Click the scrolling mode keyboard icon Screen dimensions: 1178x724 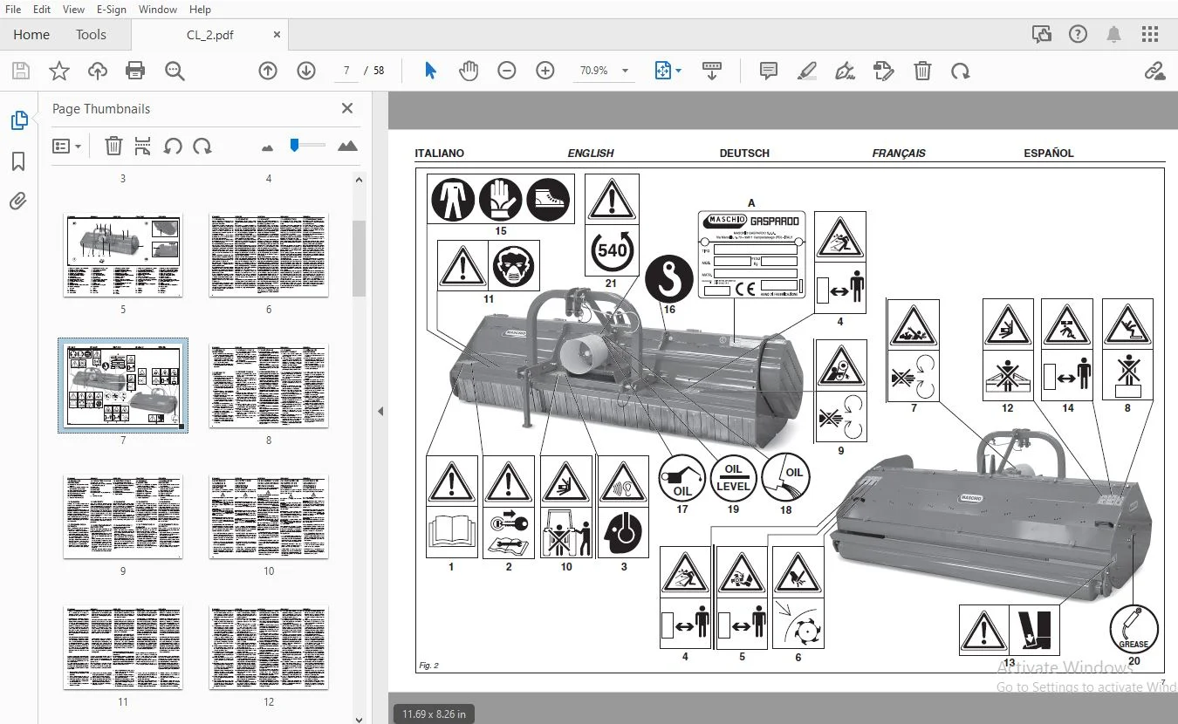point(712,71)
